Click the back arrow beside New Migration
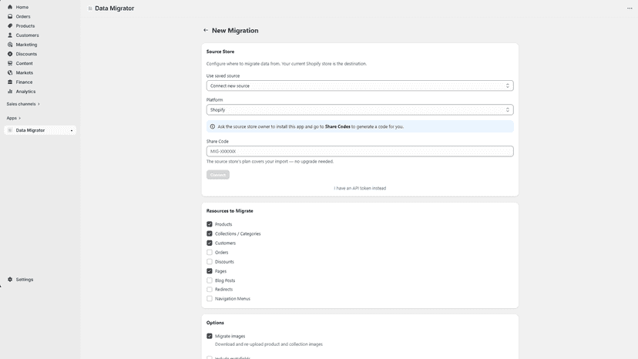The image size is (638, 359). pyautogui.click(x=206, y=30)
